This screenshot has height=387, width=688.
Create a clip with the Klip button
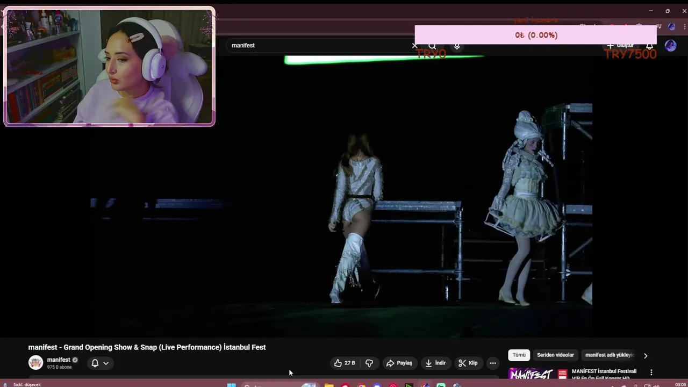click(468, 363)
